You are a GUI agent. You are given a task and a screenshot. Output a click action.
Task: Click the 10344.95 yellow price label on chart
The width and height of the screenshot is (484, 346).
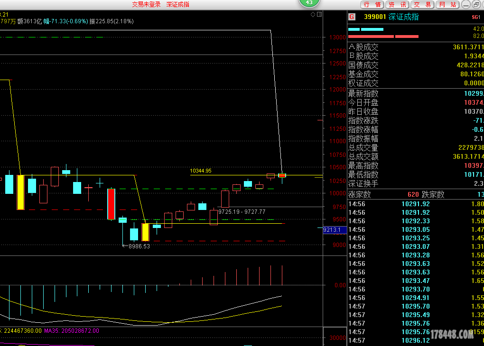(201, 171)
